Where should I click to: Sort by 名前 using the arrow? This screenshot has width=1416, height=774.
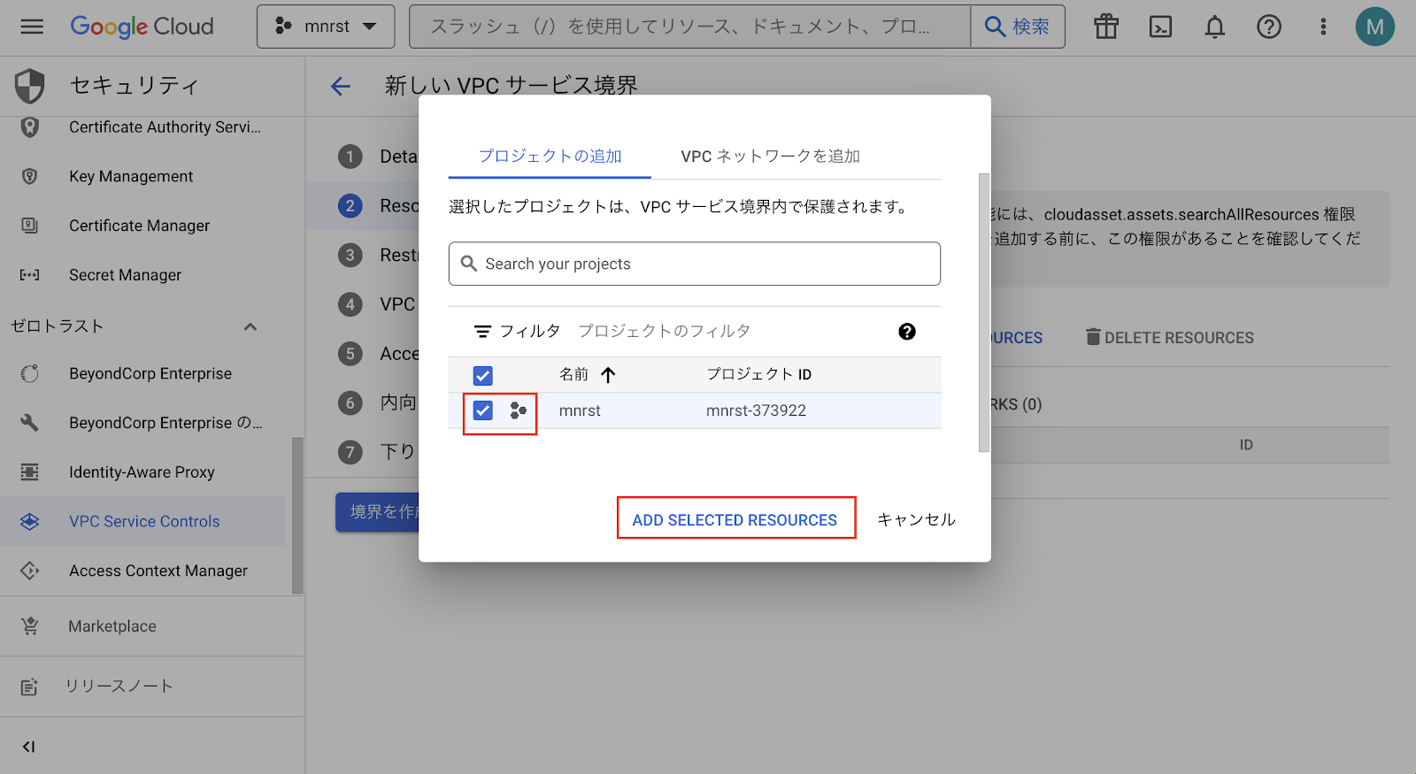pos(608,375)
